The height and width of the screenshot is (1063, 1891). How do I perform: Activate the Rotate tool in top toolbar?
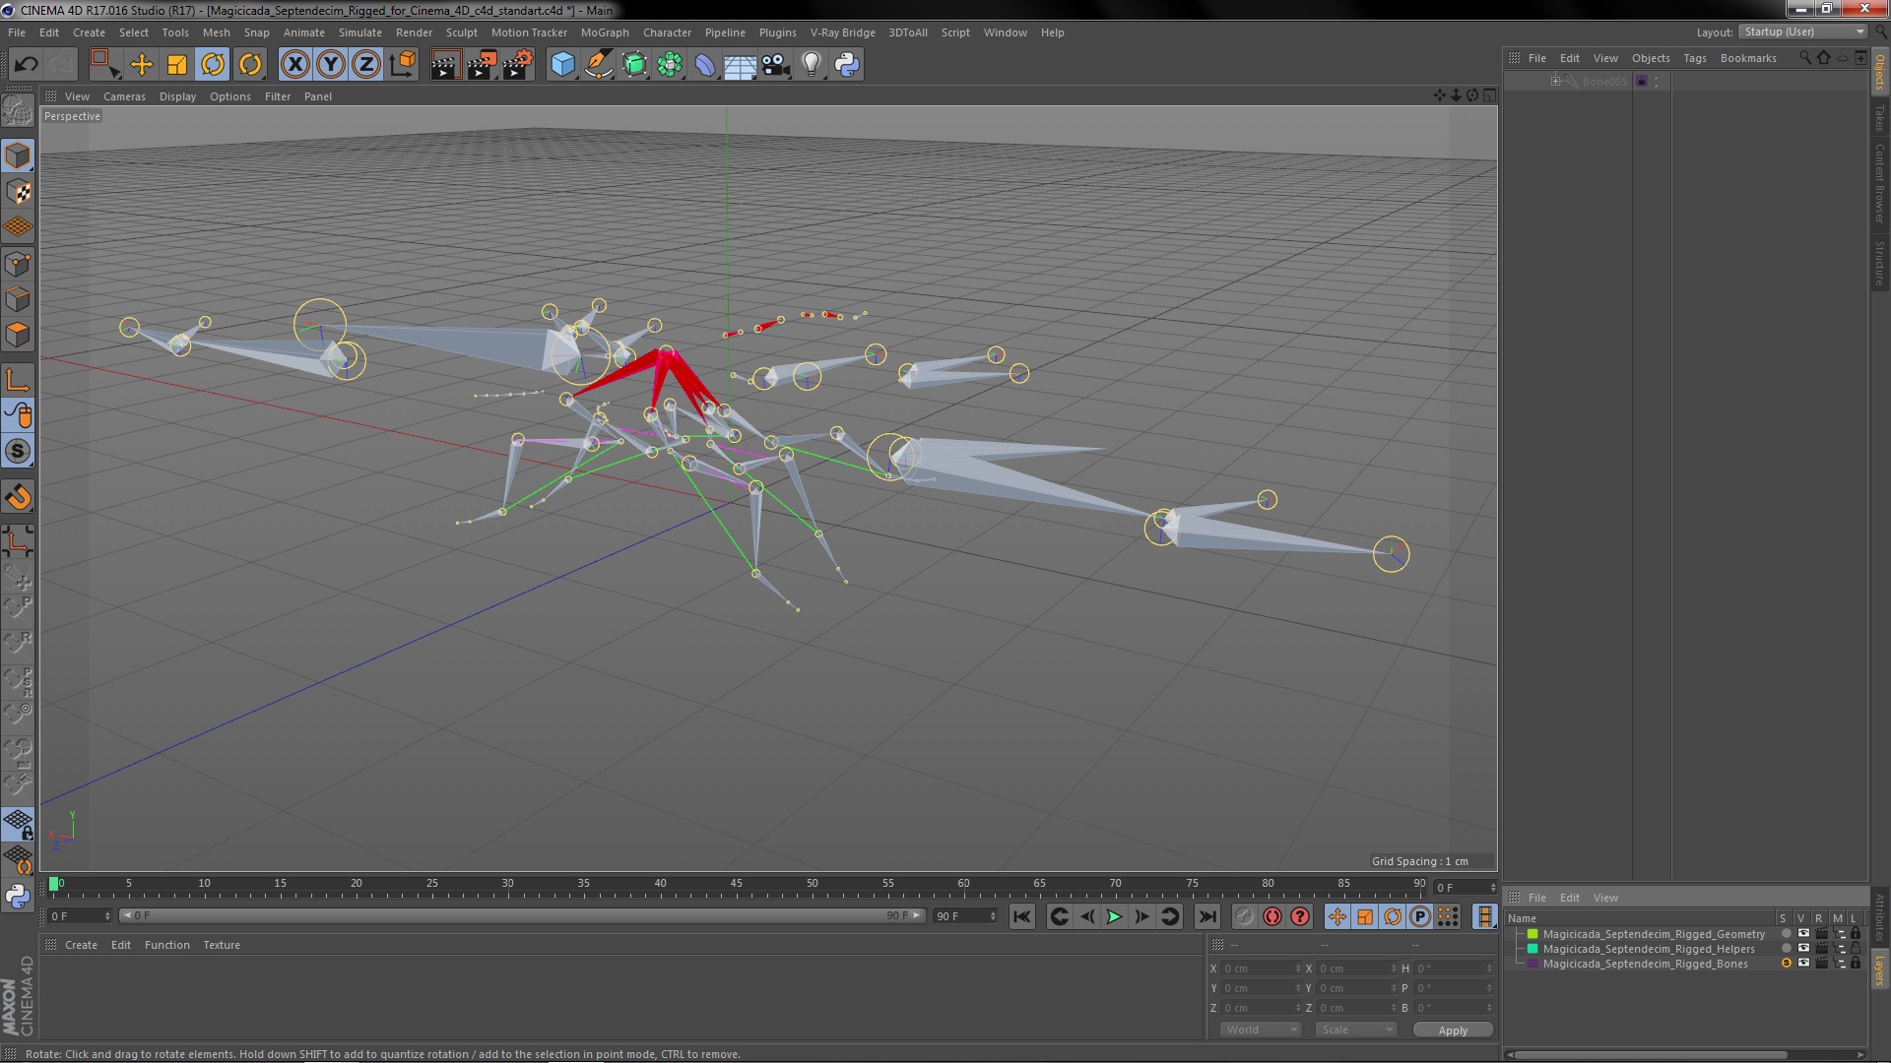(x=213, y=65)
